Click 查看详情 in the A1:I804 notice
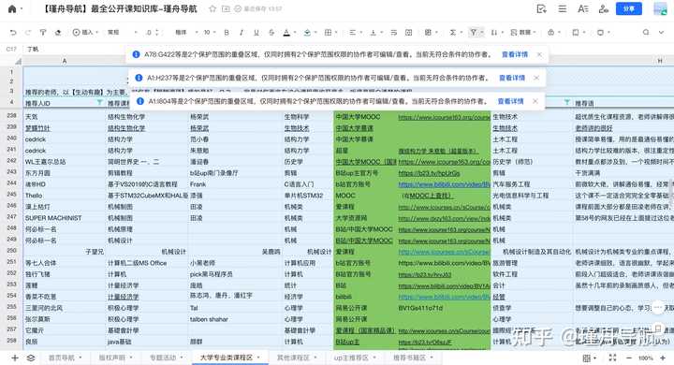The width and height of the screenshot is (674, 365). (x=511, y=101)
